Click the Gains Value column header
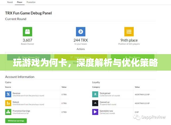The width and height of the screenshot is (171, 125). (64, 87)
